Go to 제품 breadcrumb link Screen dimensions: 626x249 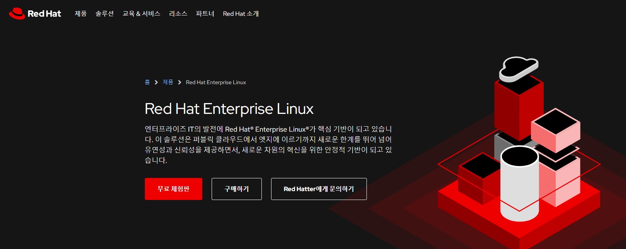pyautogui.click(x=168, y=82)
